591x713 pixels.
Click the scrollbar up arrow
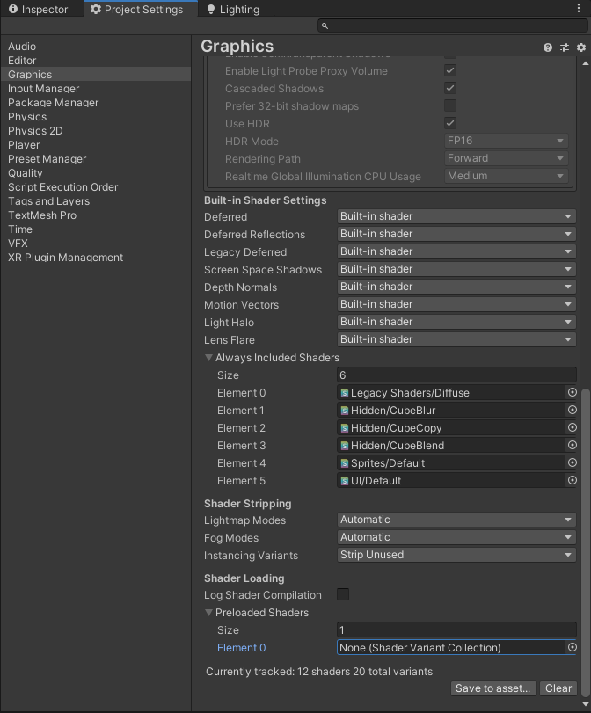point(586,63)
